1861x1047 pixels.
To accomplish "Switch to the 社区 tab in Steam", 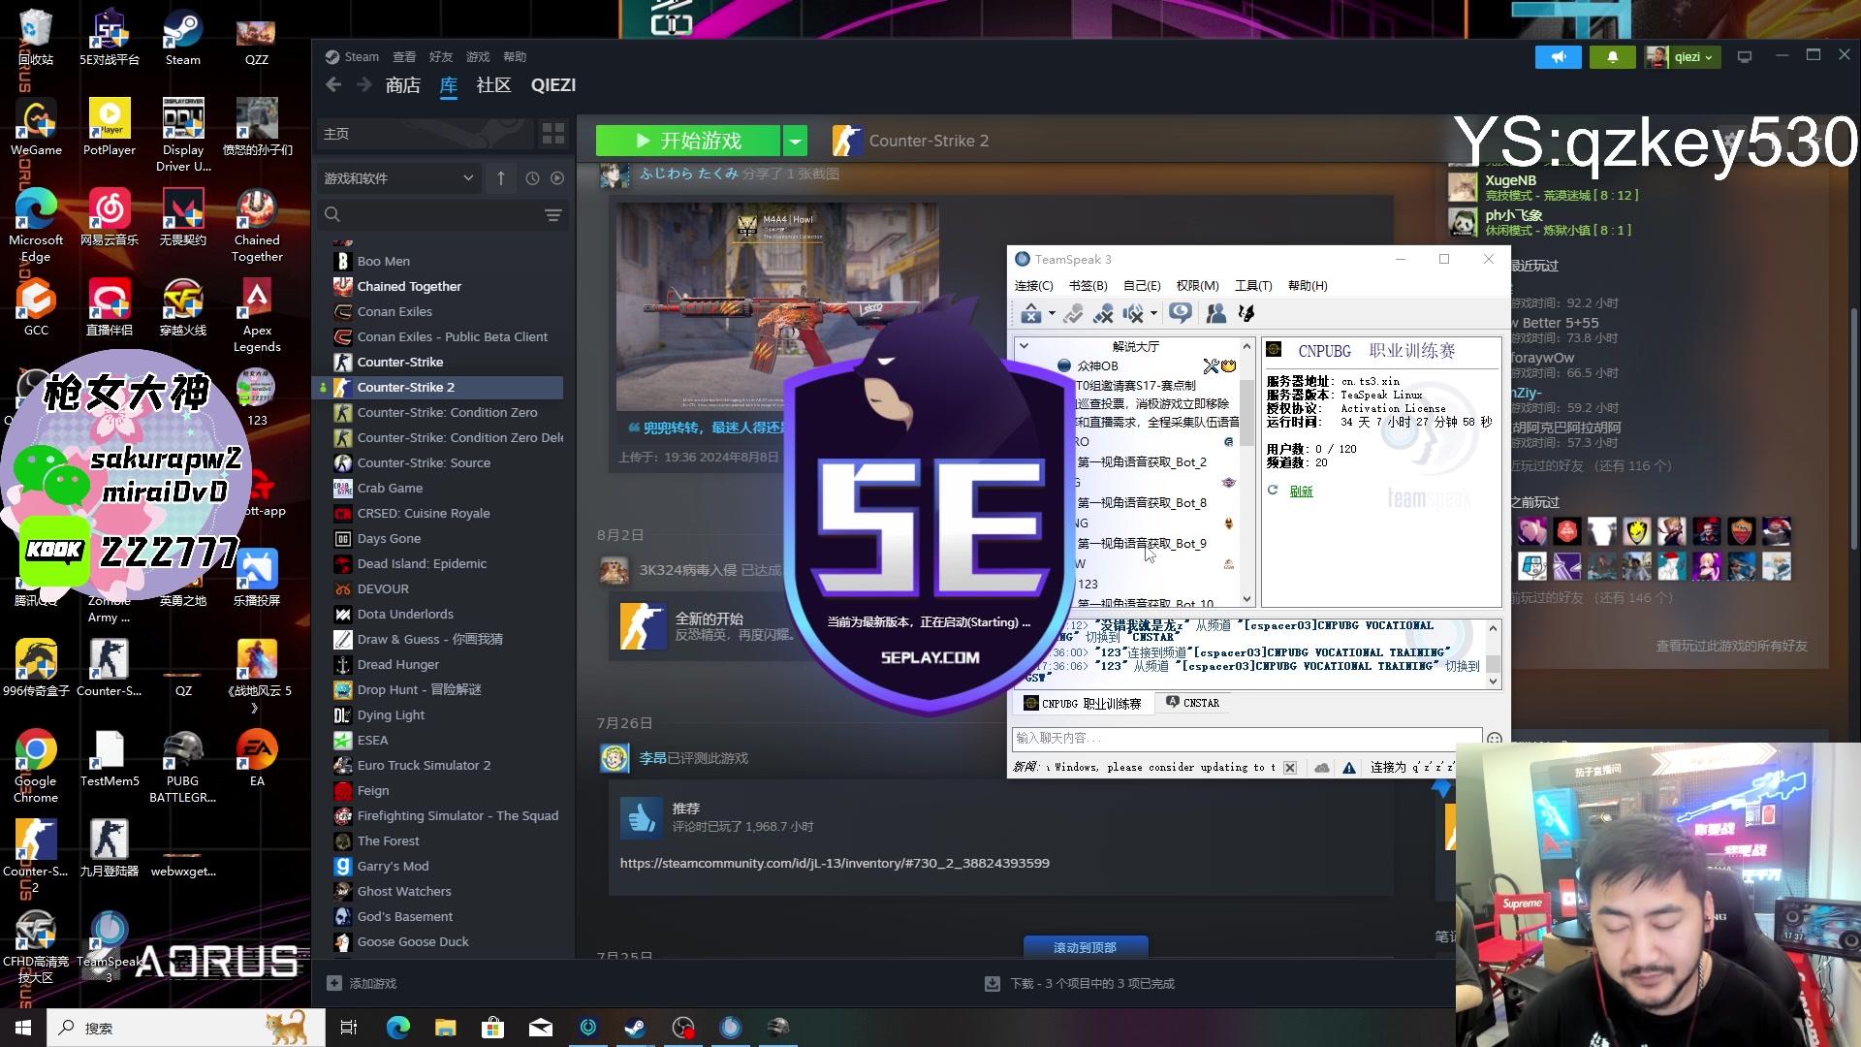I will pos(493,85).
